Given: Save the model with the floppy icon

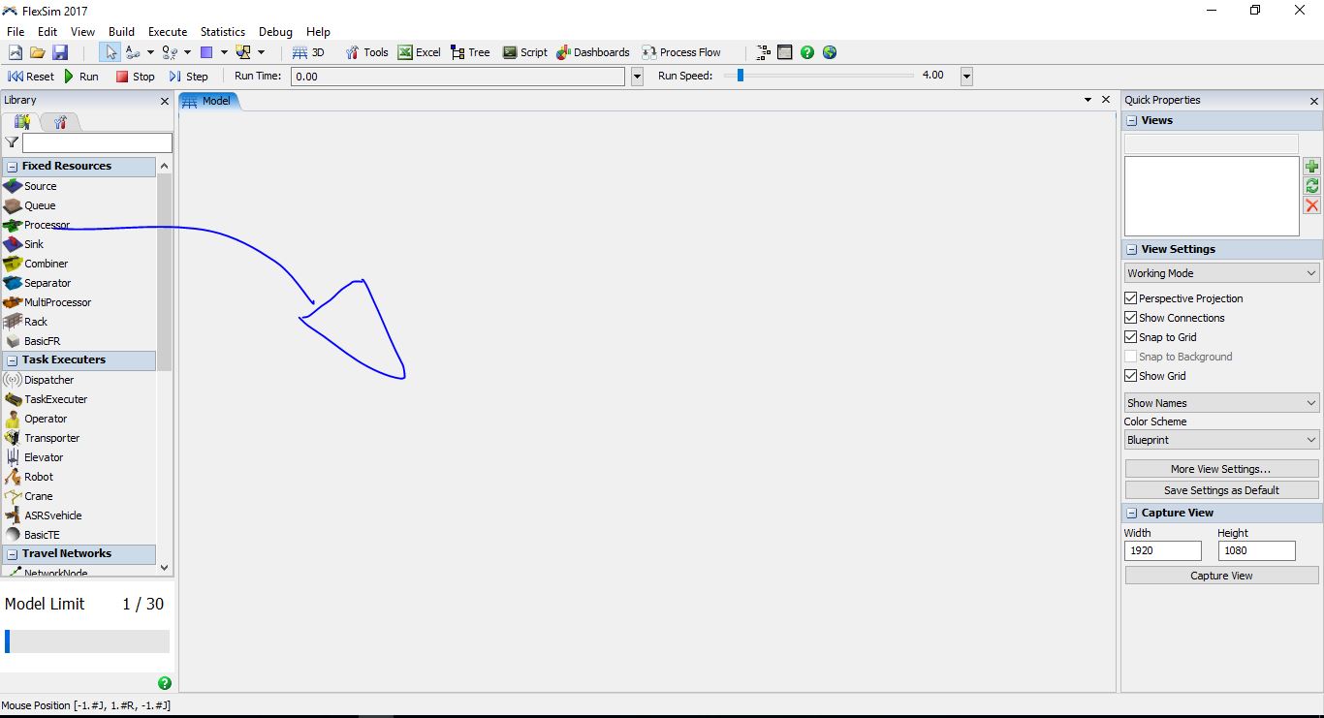Looking at the screenshot, I should (60, 52).
